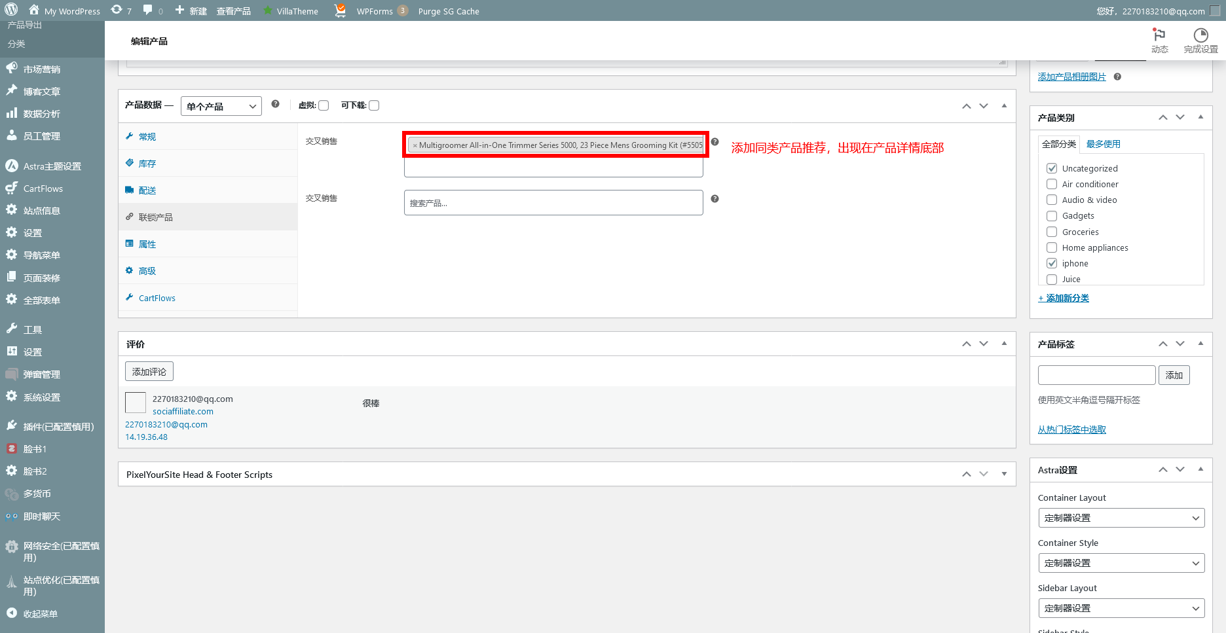Click the My WordPress home icon
Image resolution: width=1226 pixels, height=633 pixels.
(x=34, y=10)
